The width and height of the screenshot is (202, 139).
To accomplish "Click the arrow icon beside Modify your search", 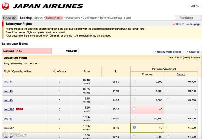I will pos(155,52).
